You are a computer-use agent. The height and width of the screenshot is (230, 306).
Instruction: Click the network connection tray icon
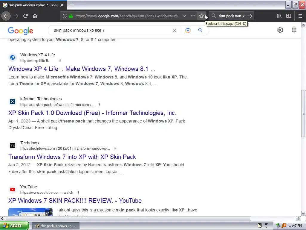tap(279, 226)
